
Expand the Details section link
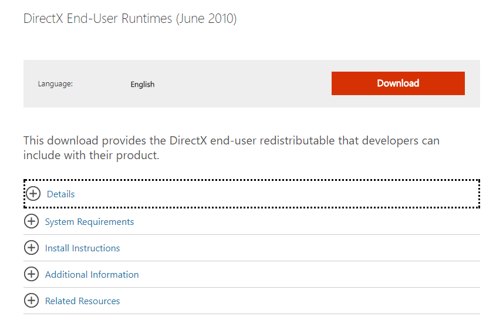click(x=60, y=194)
